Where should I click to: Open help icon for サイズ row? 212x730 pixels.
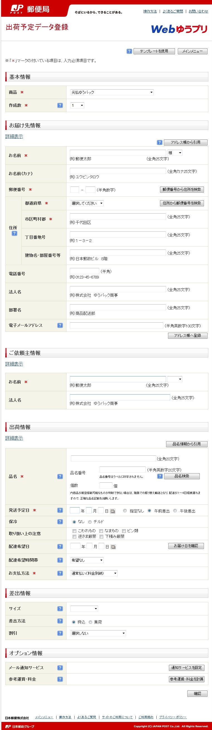(60, 608)
